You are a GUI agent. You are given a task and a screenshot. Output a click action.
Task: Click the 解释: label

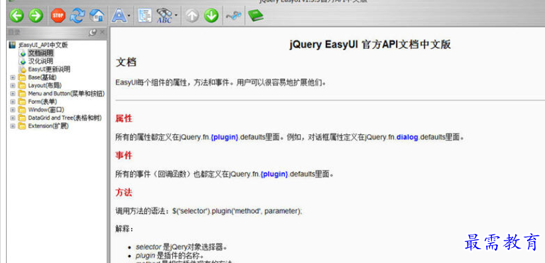124,229
